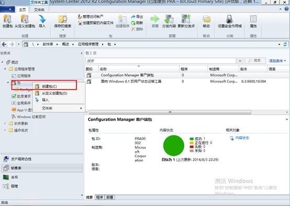The width and height of the screenshot is (290, 206).
Task: Collapse the 概述 tree node
Action: [3, 62]
